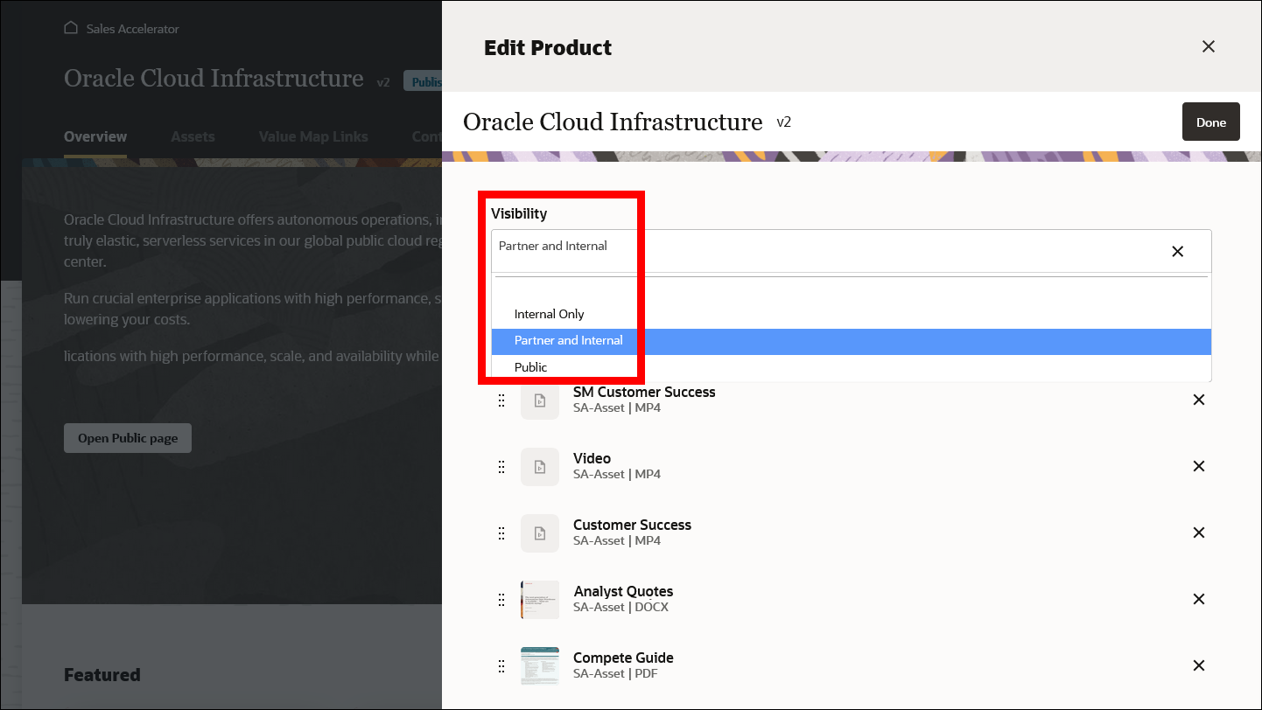The image size is (1262, 710).
Task: Click the SM Customer Success file type icon
Action: [539, 400]
